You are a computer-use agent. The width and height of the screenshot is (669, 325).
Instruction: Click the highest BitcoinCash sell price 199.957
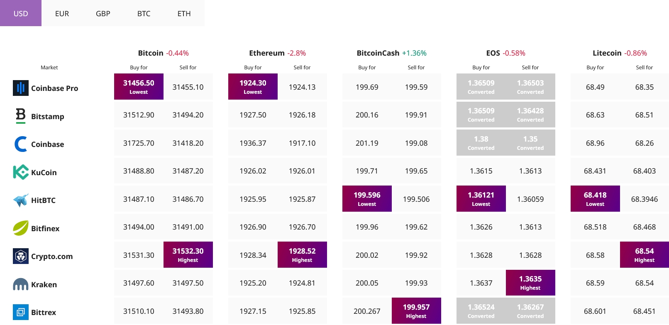416,310
